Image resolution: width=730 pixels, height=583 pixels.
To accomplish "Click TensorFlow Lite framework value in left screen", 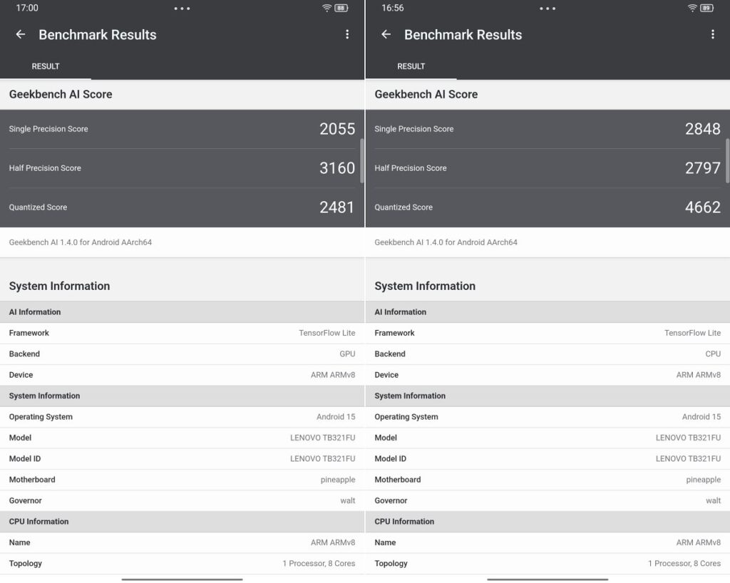I will pos(327,333).
